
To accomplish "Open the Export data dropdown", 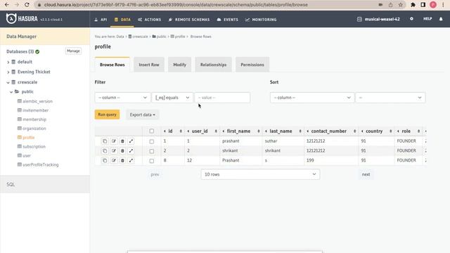I will [142, 115].
